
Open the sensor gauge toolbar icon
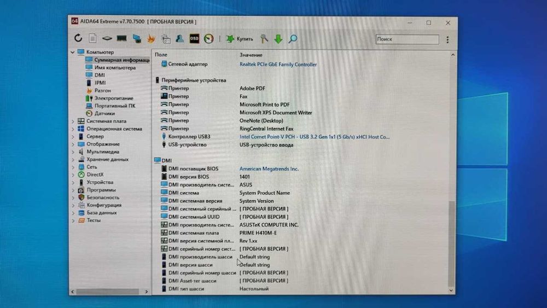(208, 39)
